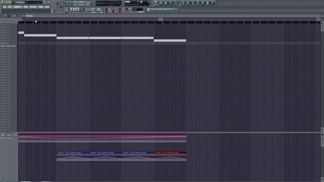Select the Main automation row
The image size is (324, 182).
[x=9, y=46]
